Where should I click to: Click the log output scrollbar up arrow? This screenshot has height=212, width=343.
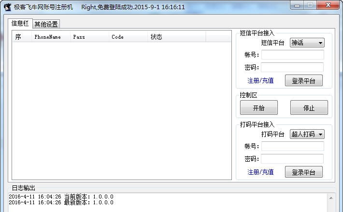point(331,198)
